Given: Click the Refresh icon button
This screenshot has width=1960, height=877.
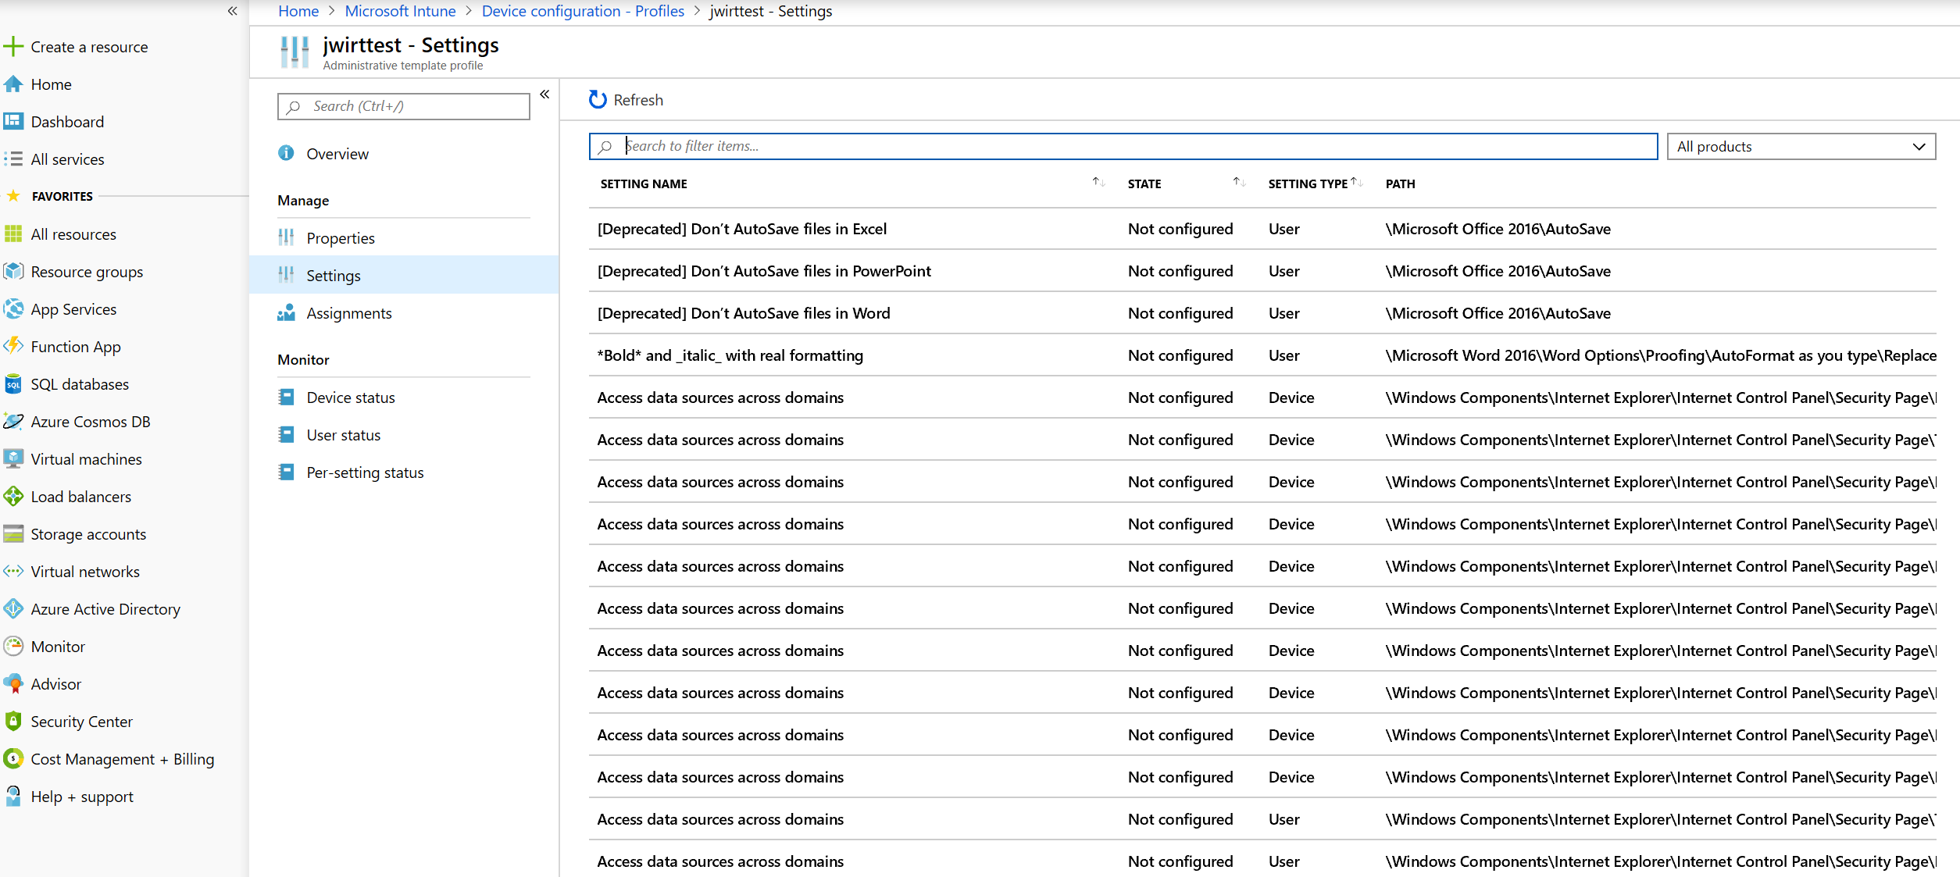Looking at the screenshot, I should (598, 100).
